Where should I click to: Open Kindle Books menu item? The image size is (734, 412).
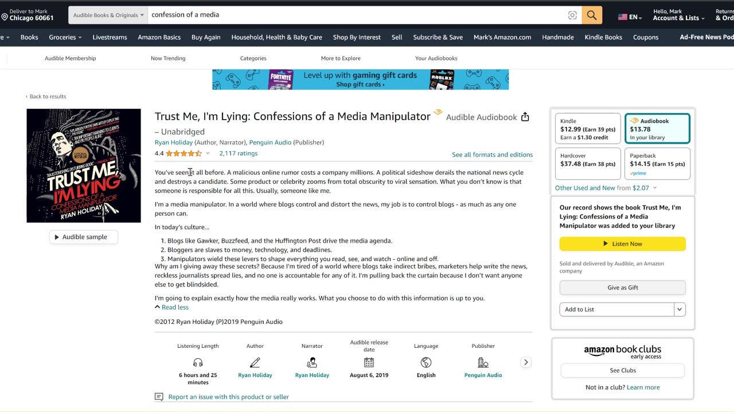tap(603, 37)
